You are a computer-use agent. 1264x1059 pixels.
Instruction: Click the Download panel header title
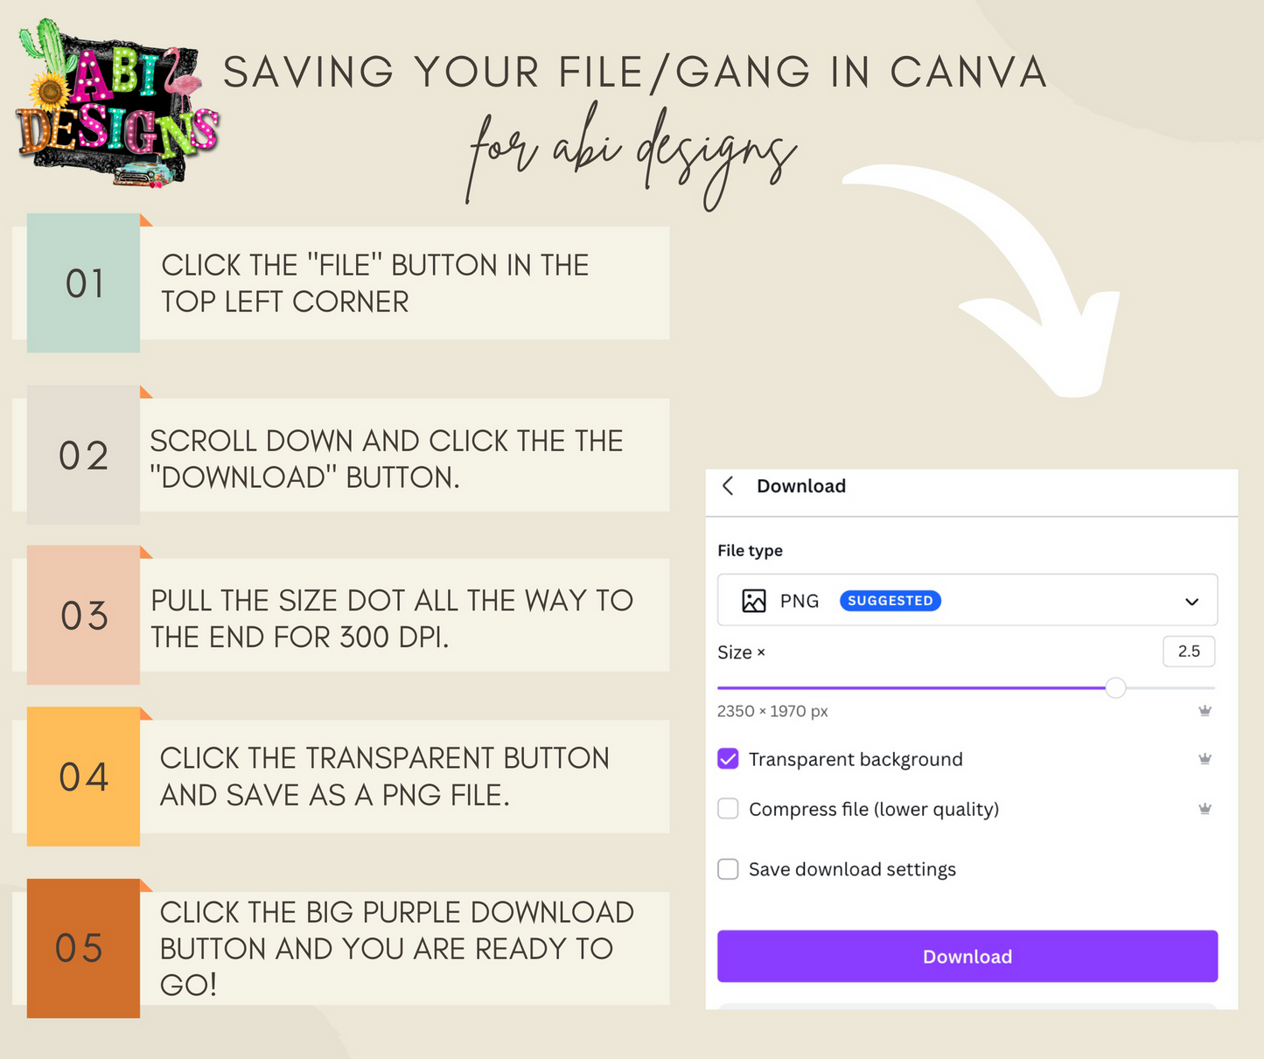coord(801,486)
